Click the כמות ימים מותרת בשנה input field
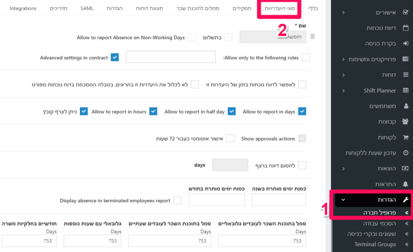The image size is (413, 252). pos(279,200)
